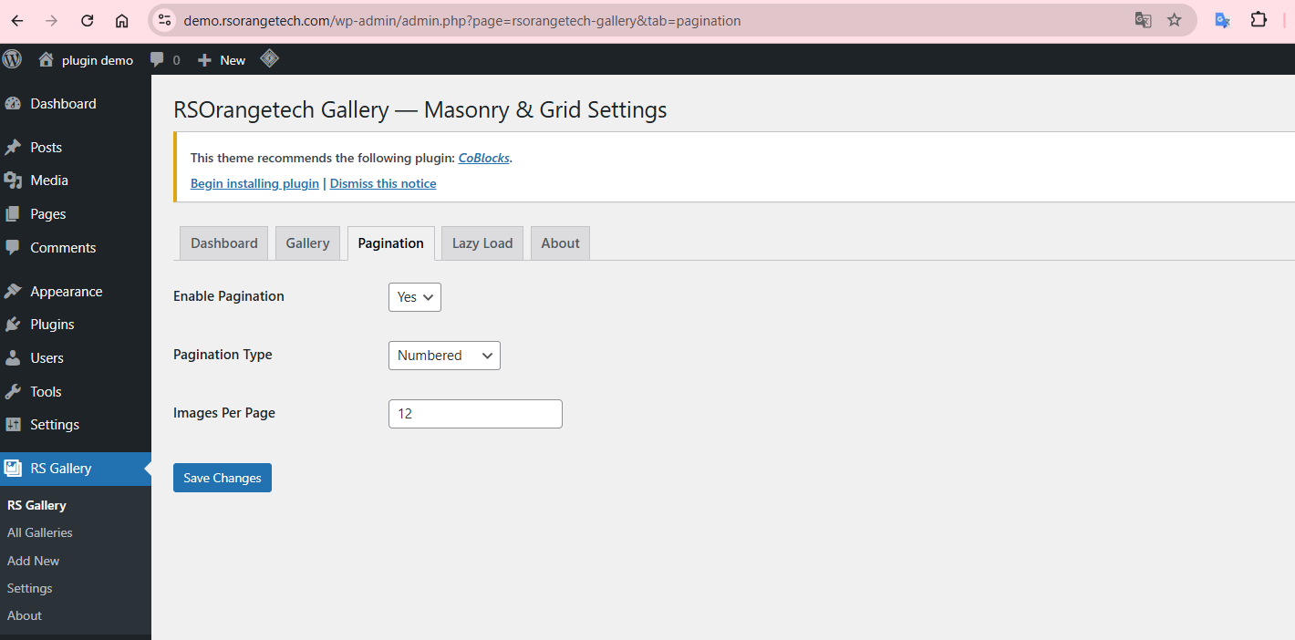Open Add New submenu item under RS Gallery

click(34, 561)
